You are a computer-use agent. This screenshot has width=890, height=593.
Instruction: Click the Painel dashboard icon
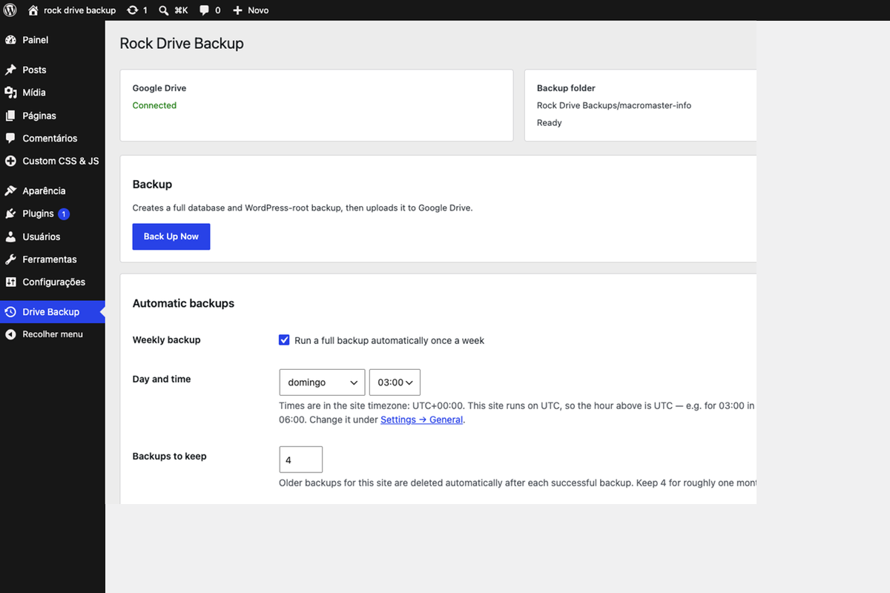tap(10, 40)
